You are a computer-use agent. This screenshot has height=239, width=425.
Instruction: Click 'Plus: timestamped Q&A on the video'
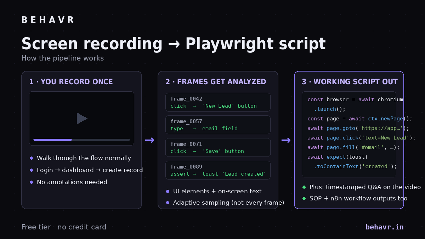(365, 187)
